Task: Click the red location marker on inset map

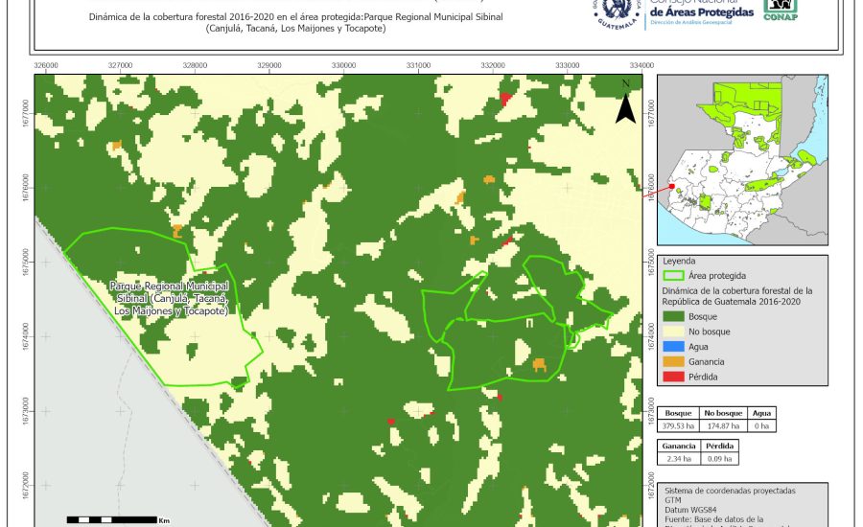Action: click(672, 187)
